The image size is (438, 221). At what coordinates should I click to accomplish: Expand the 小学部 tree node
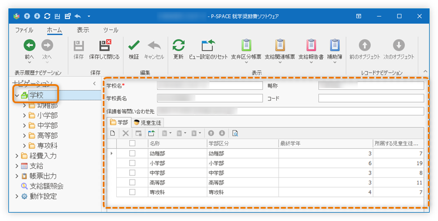click(x=24, y=115)
